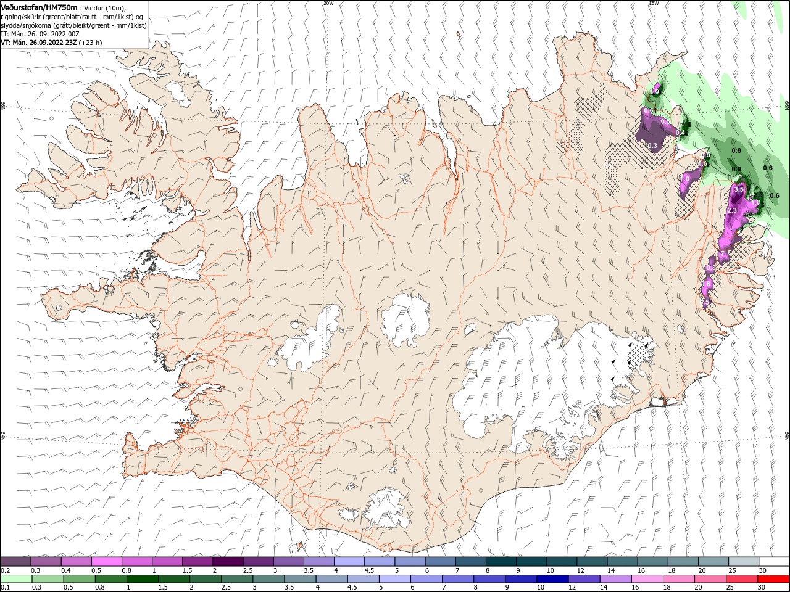Viewport: 790px width, 592px height.
Task: Select the dark blue 10–12 rain legend swatch
Action: click(x=551, y=579)
